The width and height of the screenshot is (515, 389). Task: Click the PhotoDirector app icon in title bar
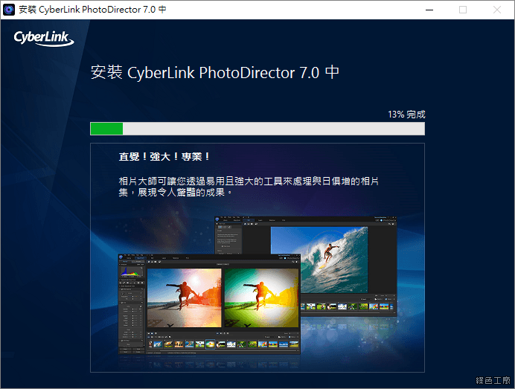click(x=9, y=10)
